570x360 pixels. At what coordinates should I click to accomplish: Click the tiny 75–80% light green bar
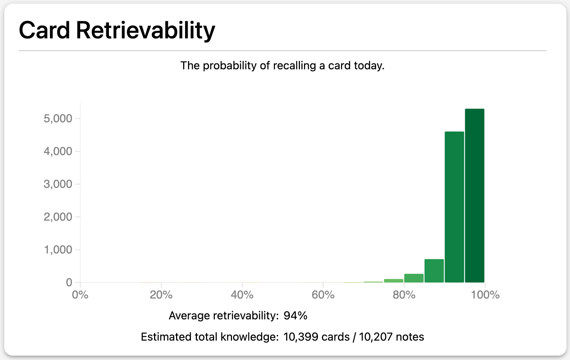tap(394, 281)
